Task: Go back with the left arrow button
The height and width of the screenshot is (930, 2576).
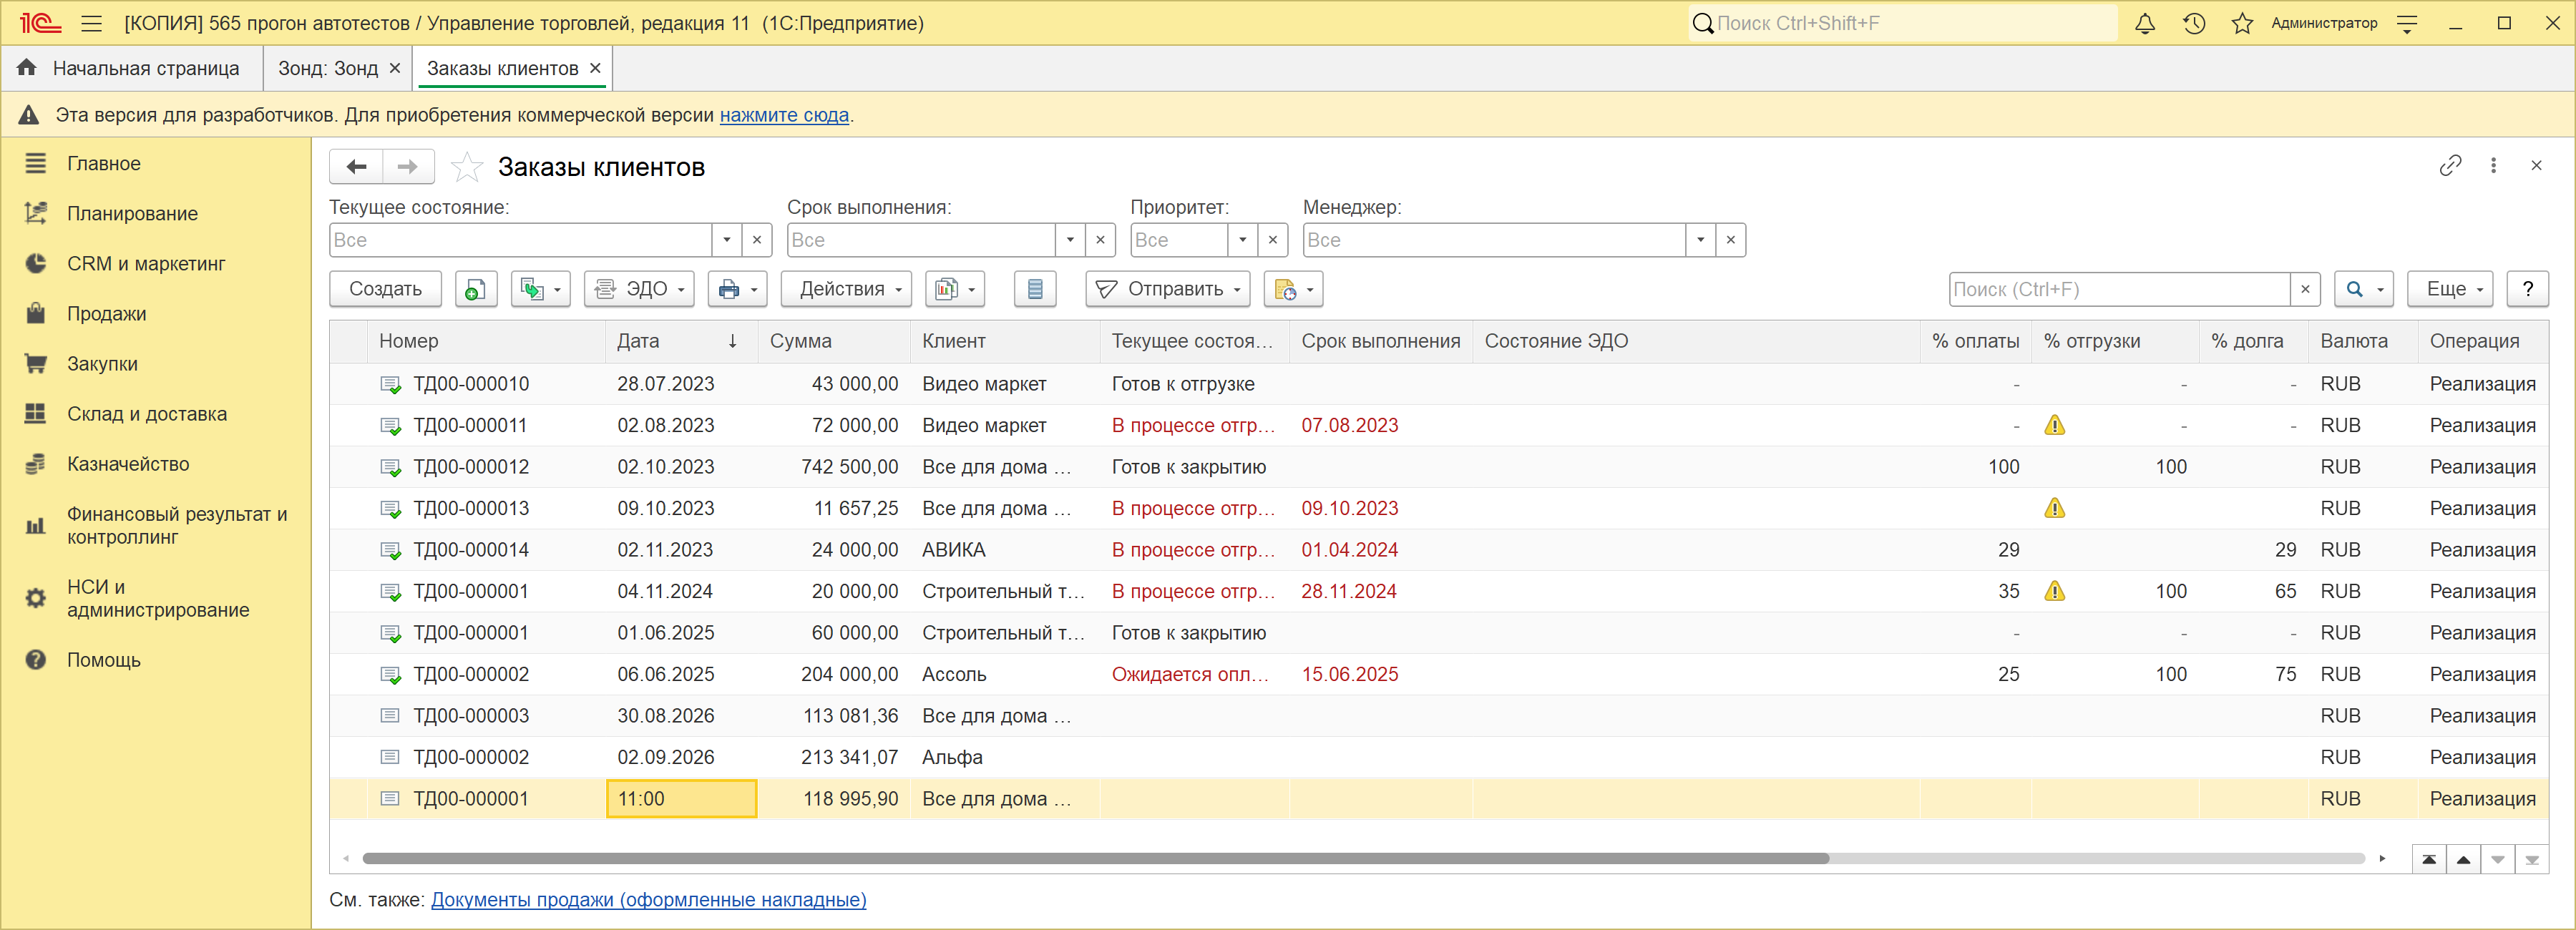Action: click(x=356, y=167)
